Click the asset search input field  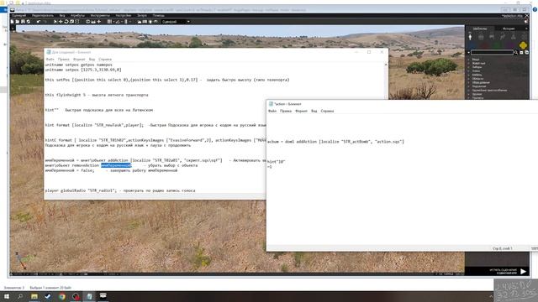point(492,52)
